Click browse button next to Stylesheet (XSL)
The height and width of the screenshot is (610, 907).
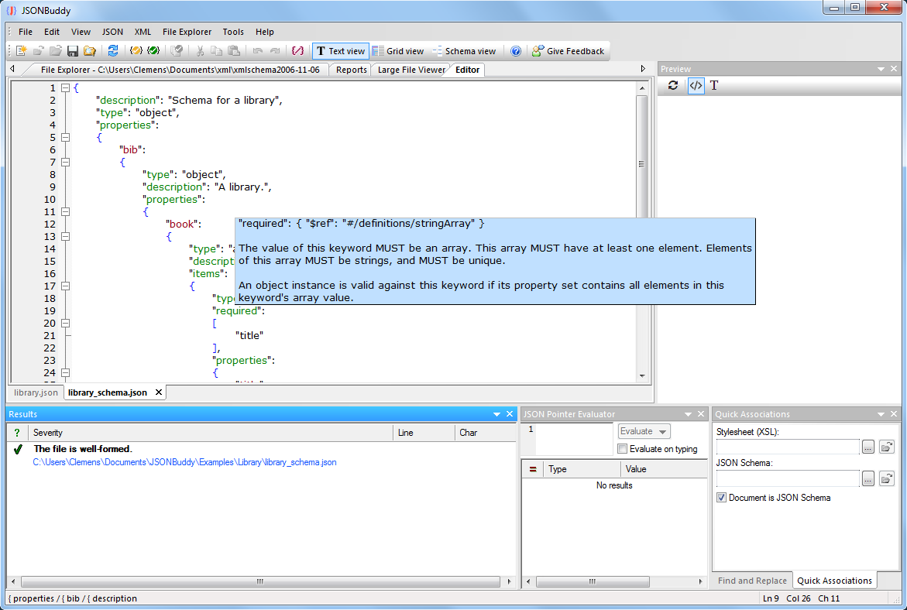point(867,447)
